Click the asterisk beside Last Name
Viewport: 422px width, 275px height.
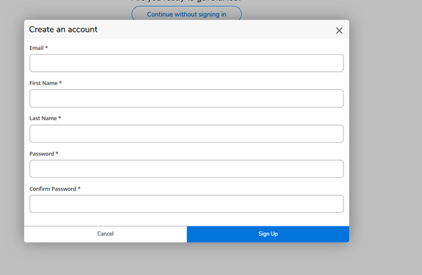click(x=60, y=118)
